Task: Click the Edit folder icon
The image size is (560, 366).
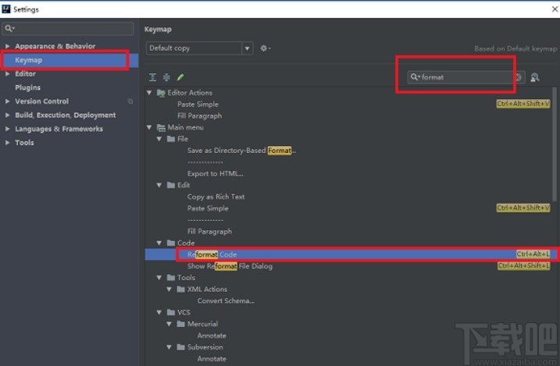Action: click(171, 185)
